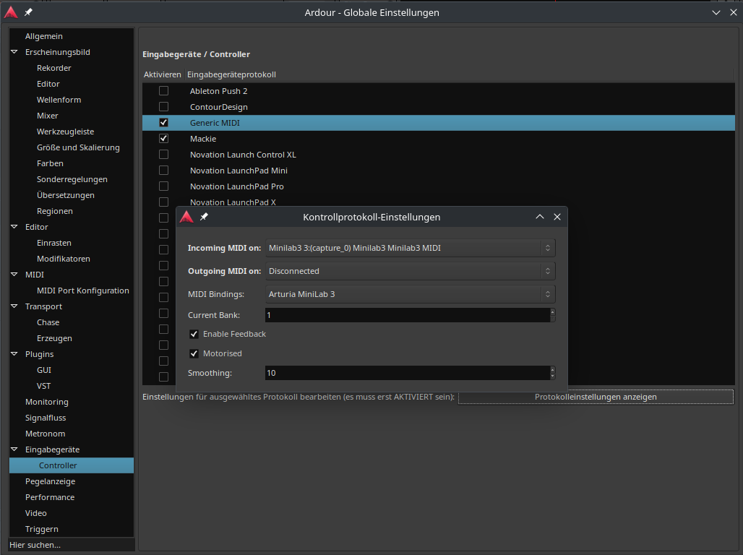Pin the Globale Einstellungen window with the pin icon
This screenshot has width=743, height=555.
point(28,12)
